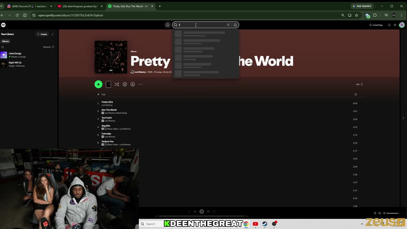Click the address bar URL
Image resolution: width=407 pixels, height=229 pixels.
[x=71, y=15]
